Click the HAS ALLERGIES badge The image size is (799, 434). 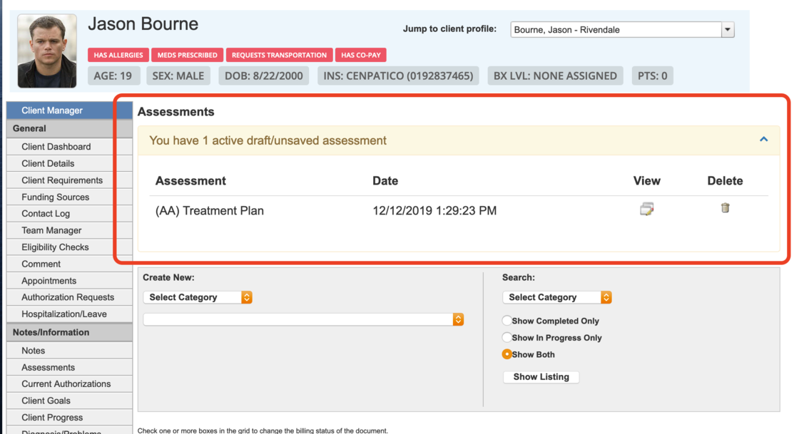tap(118, 55)
